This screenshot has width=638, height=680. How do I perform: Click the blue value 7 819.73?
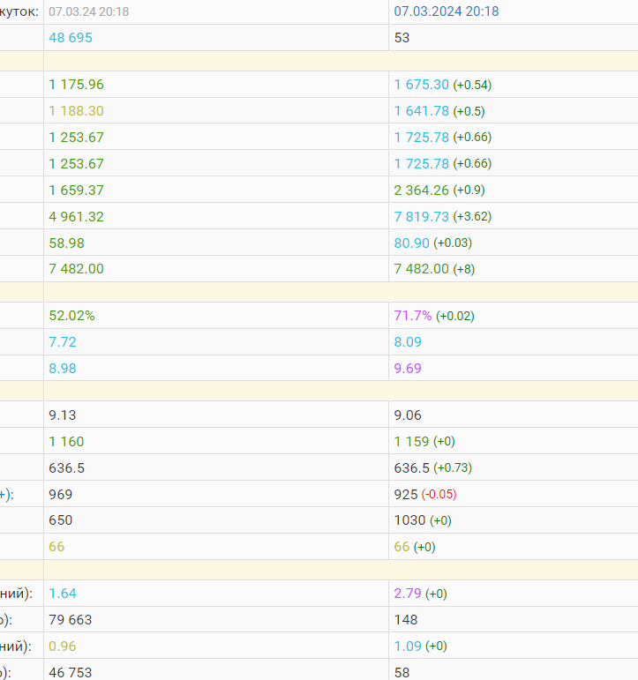[x=421, y=216]
